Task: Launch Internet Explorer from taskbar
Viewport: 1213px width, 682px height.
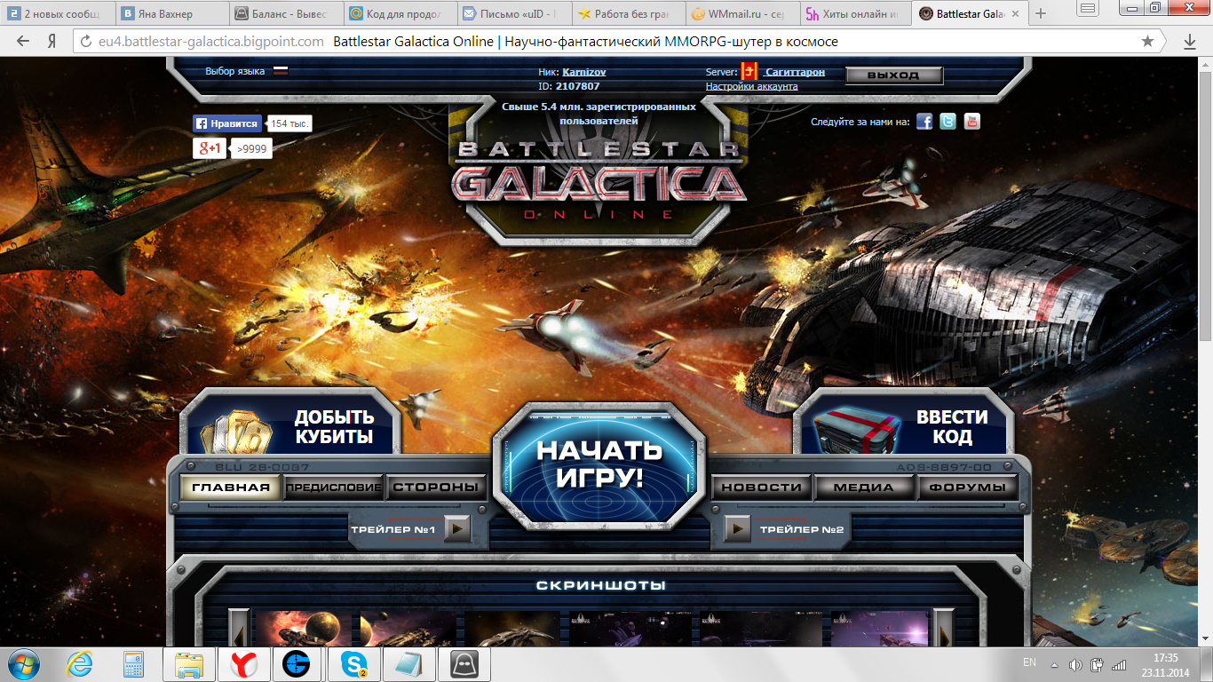Action: pyautogui.click(x=81, y=664)
